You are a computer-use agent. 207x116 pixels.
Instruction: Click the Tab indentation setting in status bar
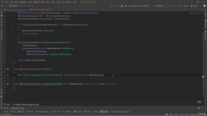[187, 114]
